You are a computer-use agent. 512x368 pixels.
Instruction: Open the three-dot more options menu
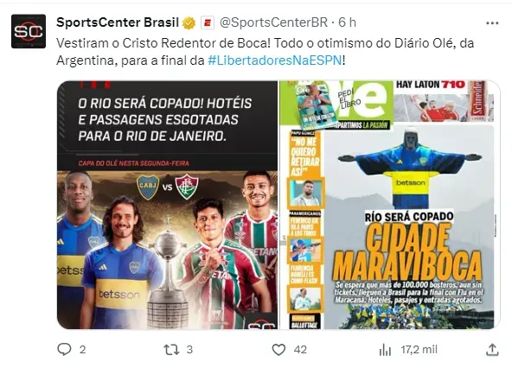pyautogui.click(x=492, y=23)
